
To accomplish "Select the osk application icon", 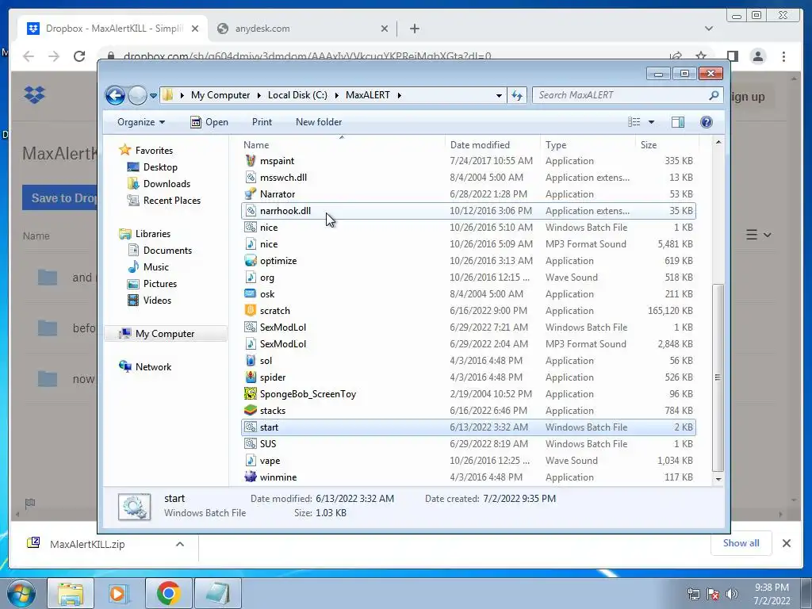I will coord(251,293).
